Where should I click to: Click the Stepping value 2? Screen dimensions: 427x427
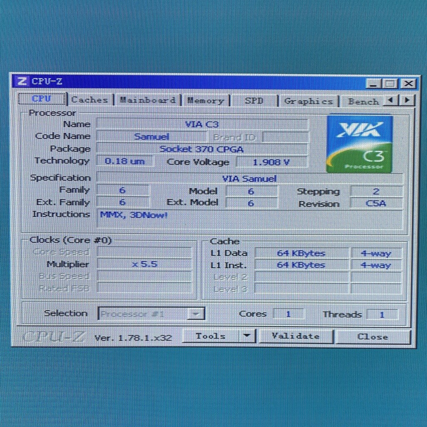click(x=376, y=191)
